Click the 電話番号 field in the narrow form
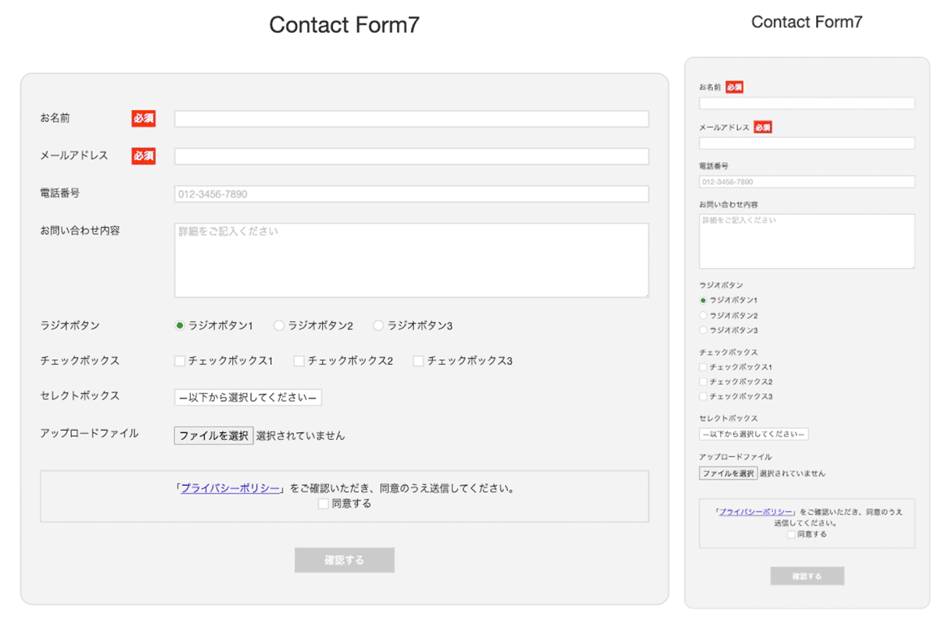This screenshot has width=938, height=625. [x=807, y=182]
